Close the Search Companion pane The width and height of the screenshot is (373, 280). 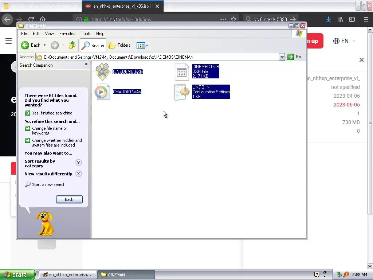(x=86, y=64)
